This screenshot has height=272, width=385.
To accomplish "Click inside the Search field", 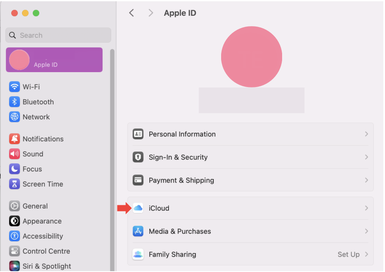I will [58, 35].
